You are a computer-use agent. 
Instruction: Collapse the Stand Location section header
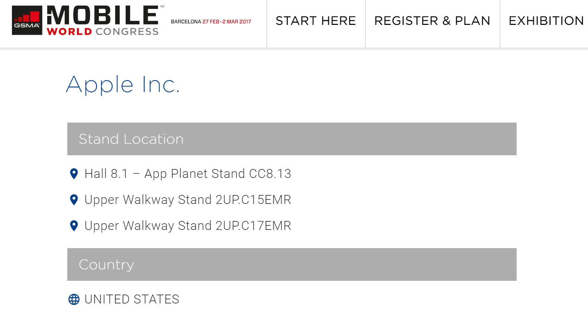(x=131, y=139)
